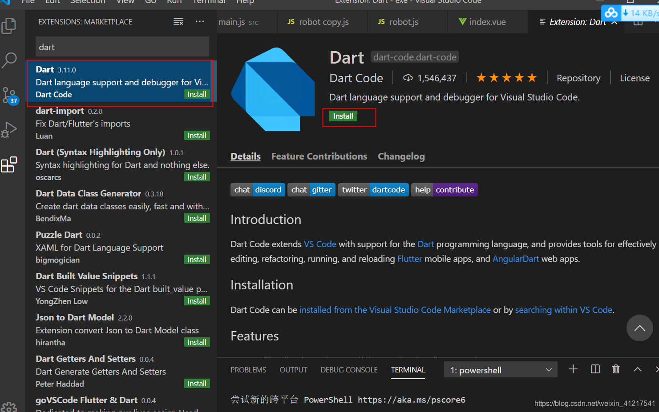This screenshot has width=659, height=412.
Task: Open the Explorer view in activity bar
Action: (9, 26)
